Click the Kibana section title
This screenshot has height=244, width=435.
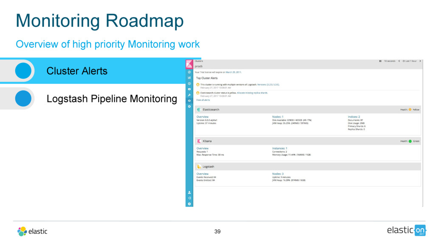click(x=207, y=141)
